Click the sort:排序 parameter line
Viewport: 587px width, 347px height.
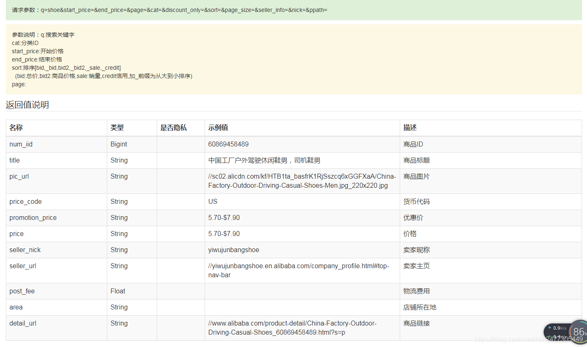[x=66, y=68]
